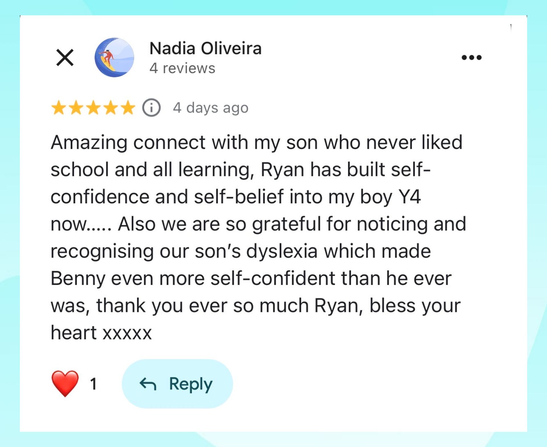547x447 pixels.
Task: Click the fourth yellow rating star
Action: pyautogui.click(x=111, y=108)
